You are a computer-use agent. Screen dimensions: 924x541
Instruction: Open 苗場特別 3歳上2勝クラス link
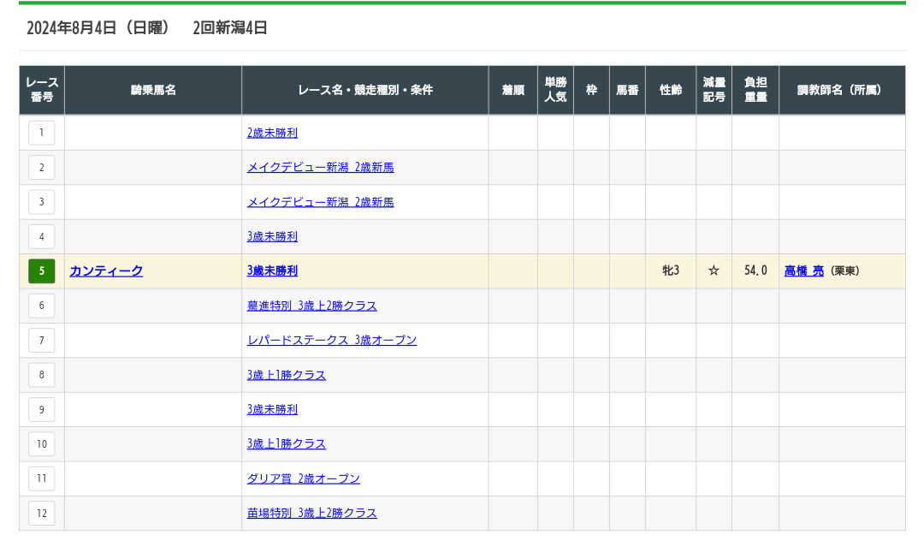(x=311, y=514)
